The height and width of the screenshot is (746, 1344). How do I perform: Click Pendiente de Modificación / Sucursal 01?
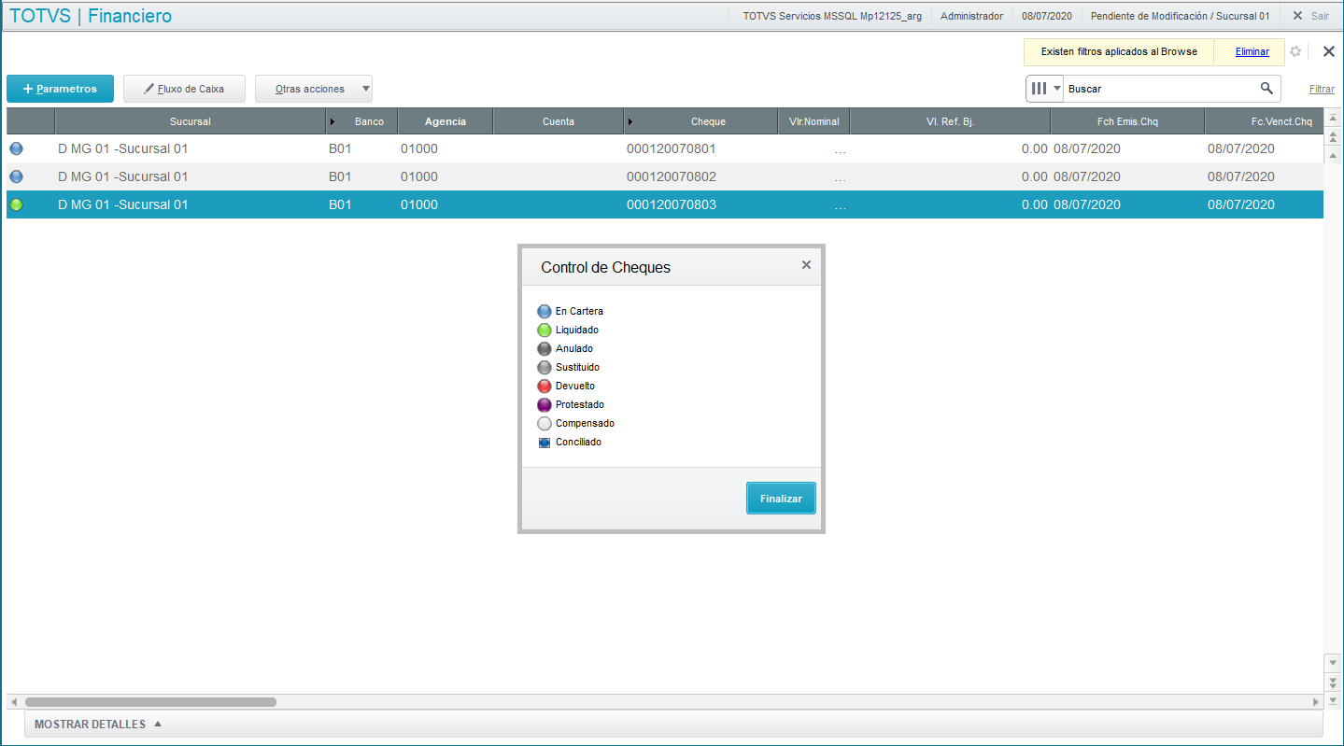click(x=1180, y=16)
